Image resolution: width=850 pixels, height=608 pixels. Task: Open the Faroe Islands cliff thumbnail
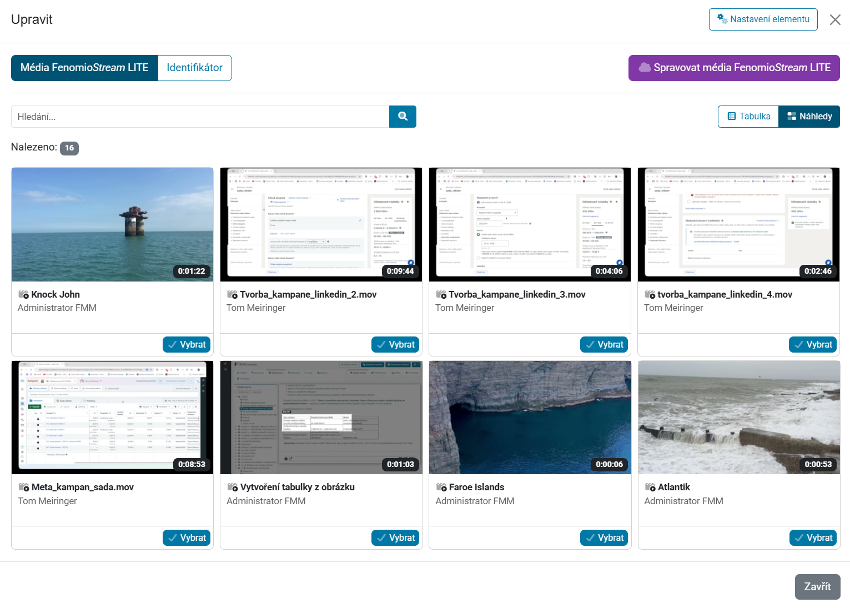coord(530,418)
